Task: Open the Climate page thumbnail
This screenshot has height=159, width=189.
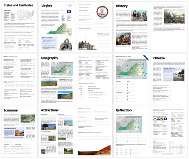Action: [169, 79]
